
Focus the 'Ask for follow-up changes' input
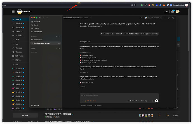click(119, 95)
